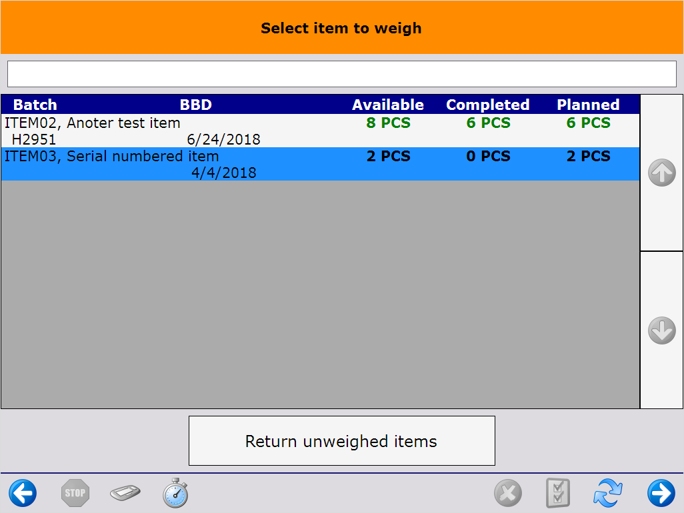Image resolution: width=684 pixels, height=513 pixels.
Task: Click the blue back arrow icon
Action: [x=23, y=494]
